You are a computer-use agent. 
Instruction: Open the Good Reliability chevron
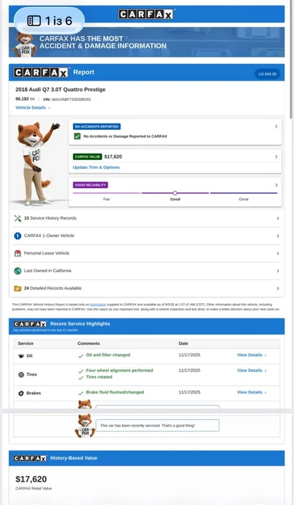click(276, 185)
